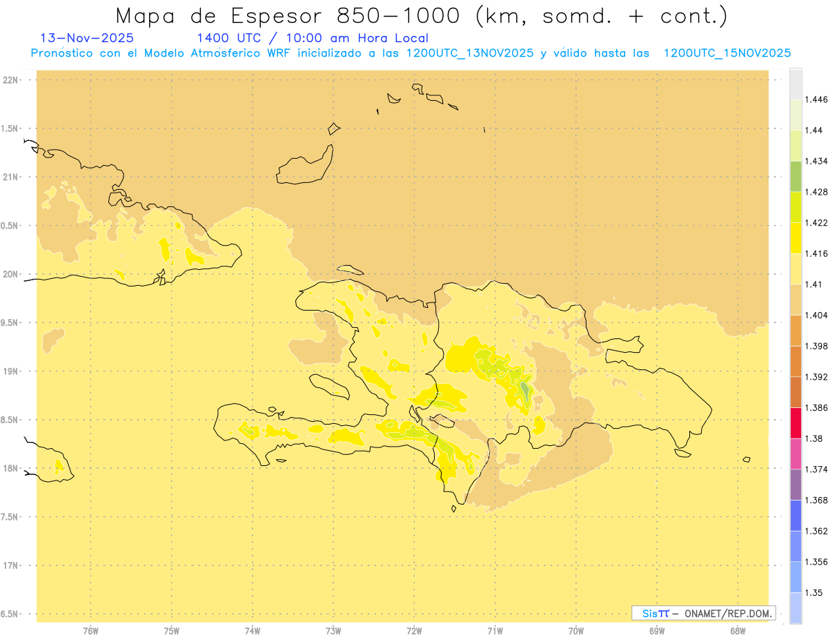Click the latitude label "17N"
Image resolution: width=828 pixels, height=640 pixels.
pos(11,565)
